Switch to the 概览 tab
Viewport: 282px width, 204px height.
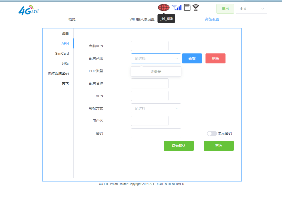72,19
